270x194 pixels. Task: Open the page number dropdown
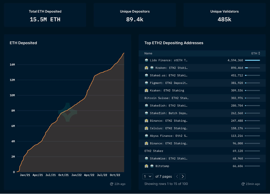point(148,176)
